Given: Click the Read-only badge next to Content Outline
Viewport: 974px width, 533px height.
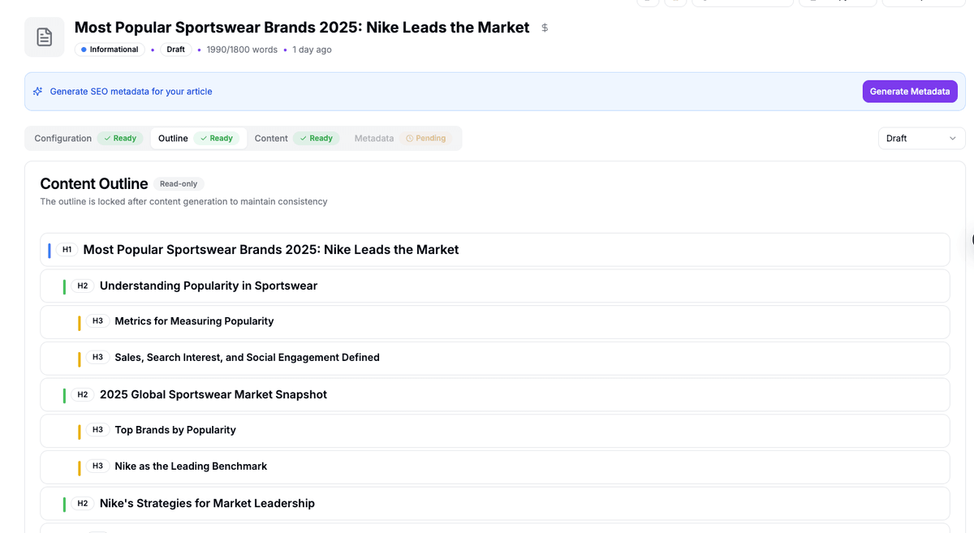Looking at the screenshot, I should click(x=178, y=184).
